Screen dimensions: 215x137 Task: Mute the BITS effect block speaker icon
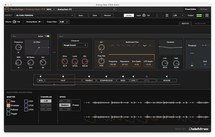(41, 76)
